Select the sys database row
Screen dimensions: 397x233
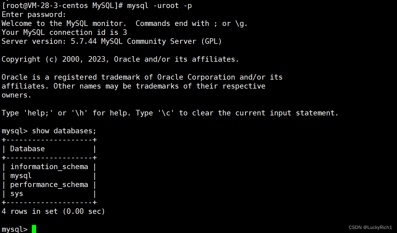[49, 193]
